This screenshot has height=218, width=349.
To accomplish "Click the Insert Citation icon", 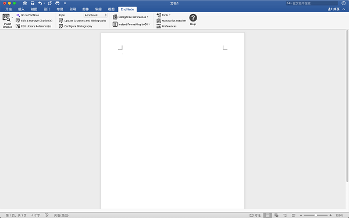I will (6, 18).
